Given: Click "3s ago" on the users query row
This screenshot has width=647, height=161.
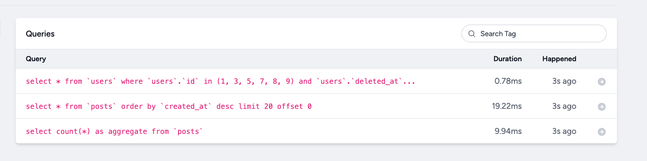Looking at the screenshot, I should coord(564,81).
